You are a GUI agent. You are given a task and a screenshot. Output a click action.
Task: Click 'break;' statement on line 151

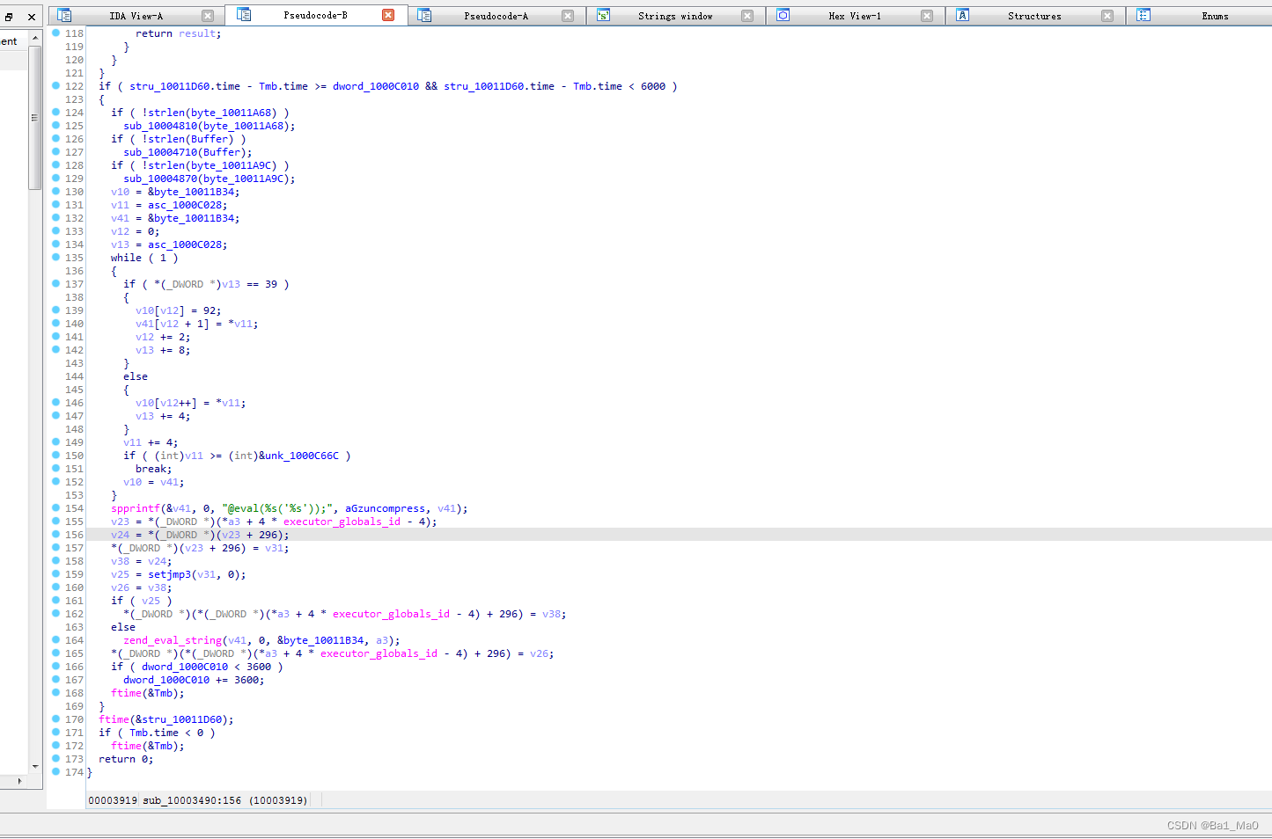(154, 469)
